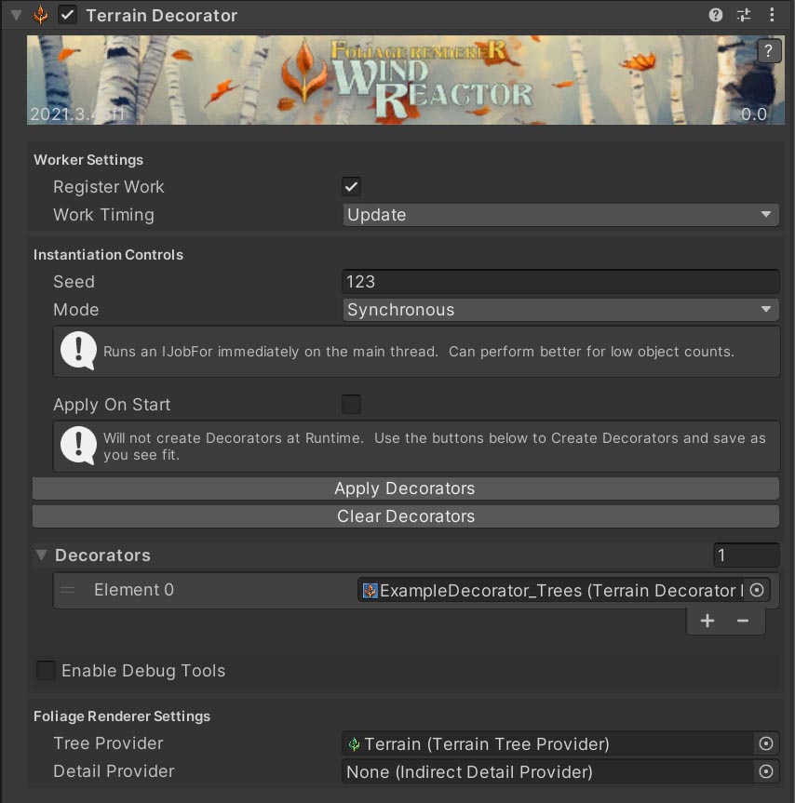This screenshot has height=803, width=795.
Task: Click the Seed input field
Action: click(x=560, y=282)
